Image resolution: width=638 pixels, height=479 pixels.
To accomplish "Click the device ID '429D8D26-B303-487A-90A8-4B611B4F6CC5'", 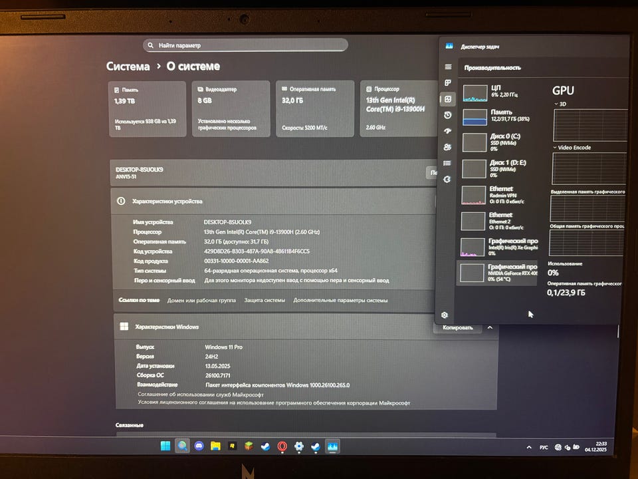I will click(x=257, y=251).
